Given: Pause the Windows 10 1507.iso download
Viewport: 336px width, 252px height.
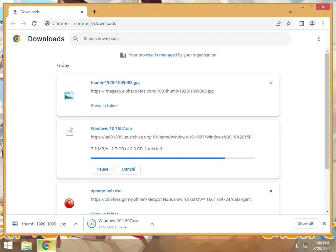Looking at the screenshot, I should (x=102, y=169).
